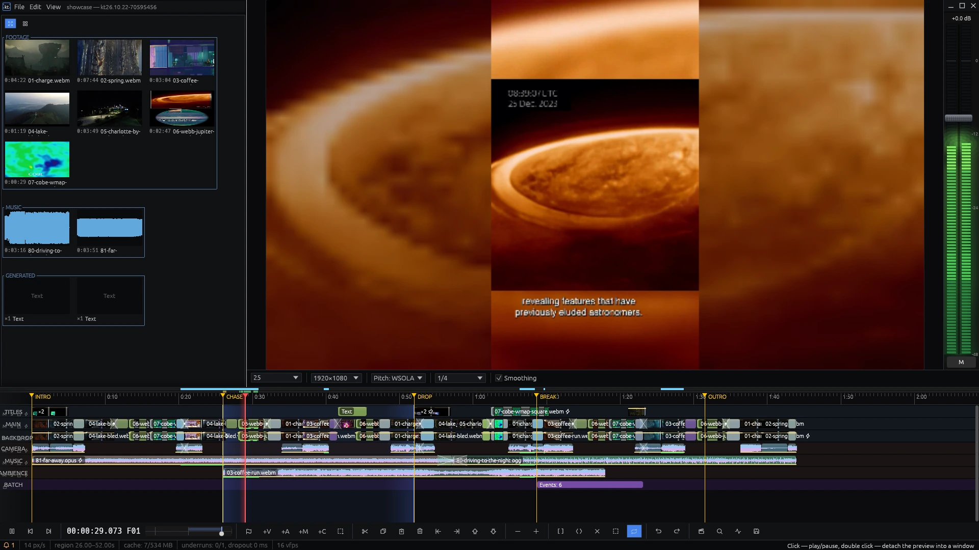Click the scissors cut icon
The image size is (979, 550).
365,531
